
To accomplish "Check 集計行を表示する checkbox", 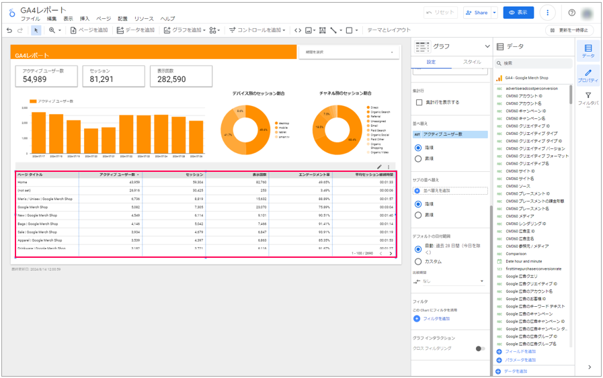I will [419, 103].
